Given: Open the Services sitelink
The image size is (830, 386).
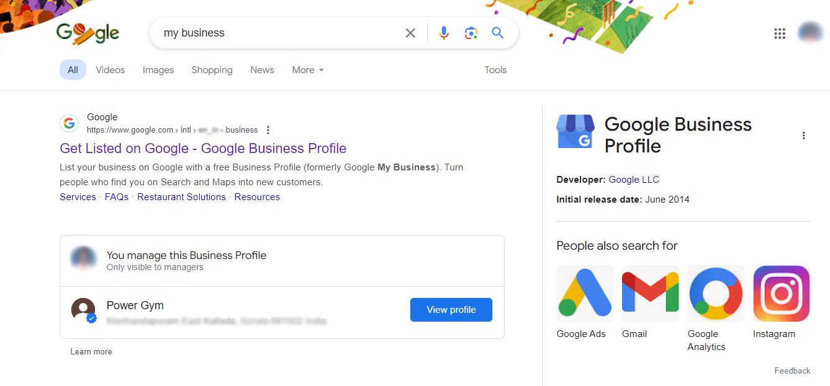Looking at the screenshot, I should [x=78, y=197].
